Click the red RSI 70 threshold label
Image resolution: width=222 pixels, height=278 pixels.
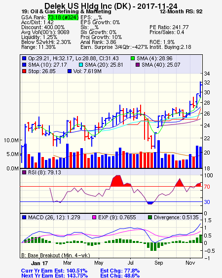click(207, 187)
